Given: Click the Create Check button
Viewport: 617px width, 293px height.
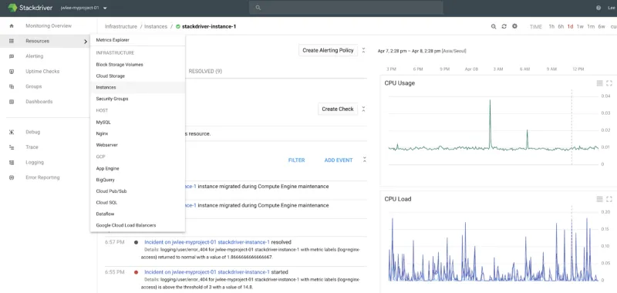Looking at the screenshot, I should [x=338, y=109].
